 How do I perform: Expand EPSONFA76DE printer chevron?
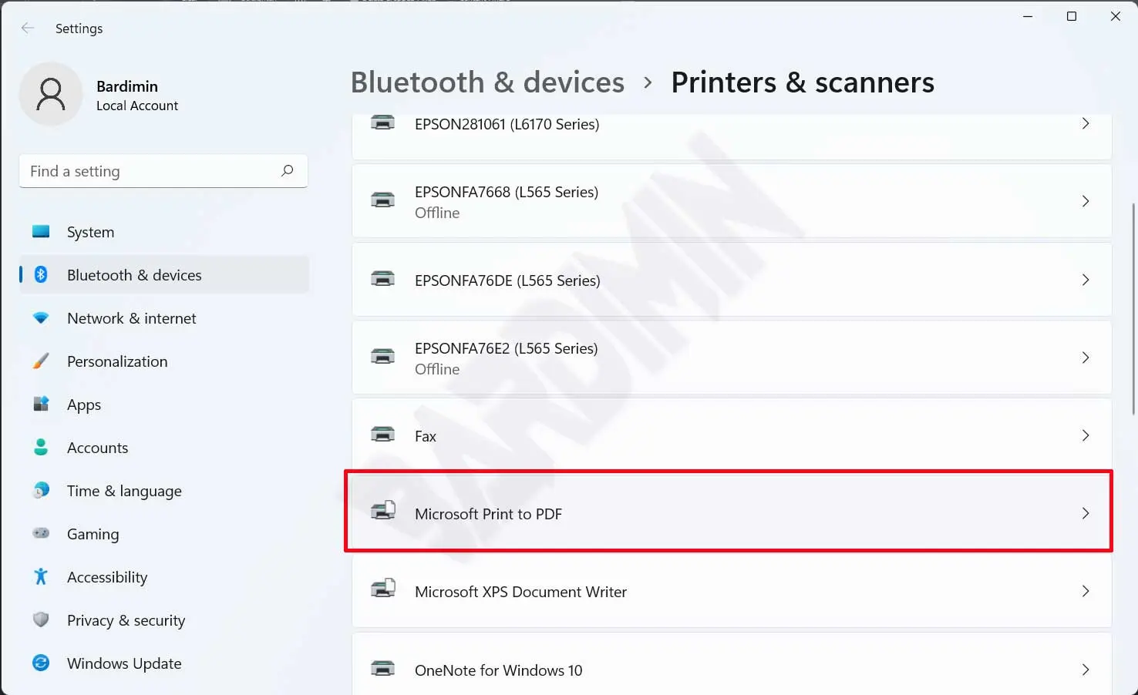pyautogui.click(x=1085, y=280)
